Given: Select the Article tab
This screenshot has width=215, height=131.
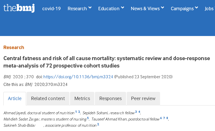Looking at the screenshot, I should [15, 99].
